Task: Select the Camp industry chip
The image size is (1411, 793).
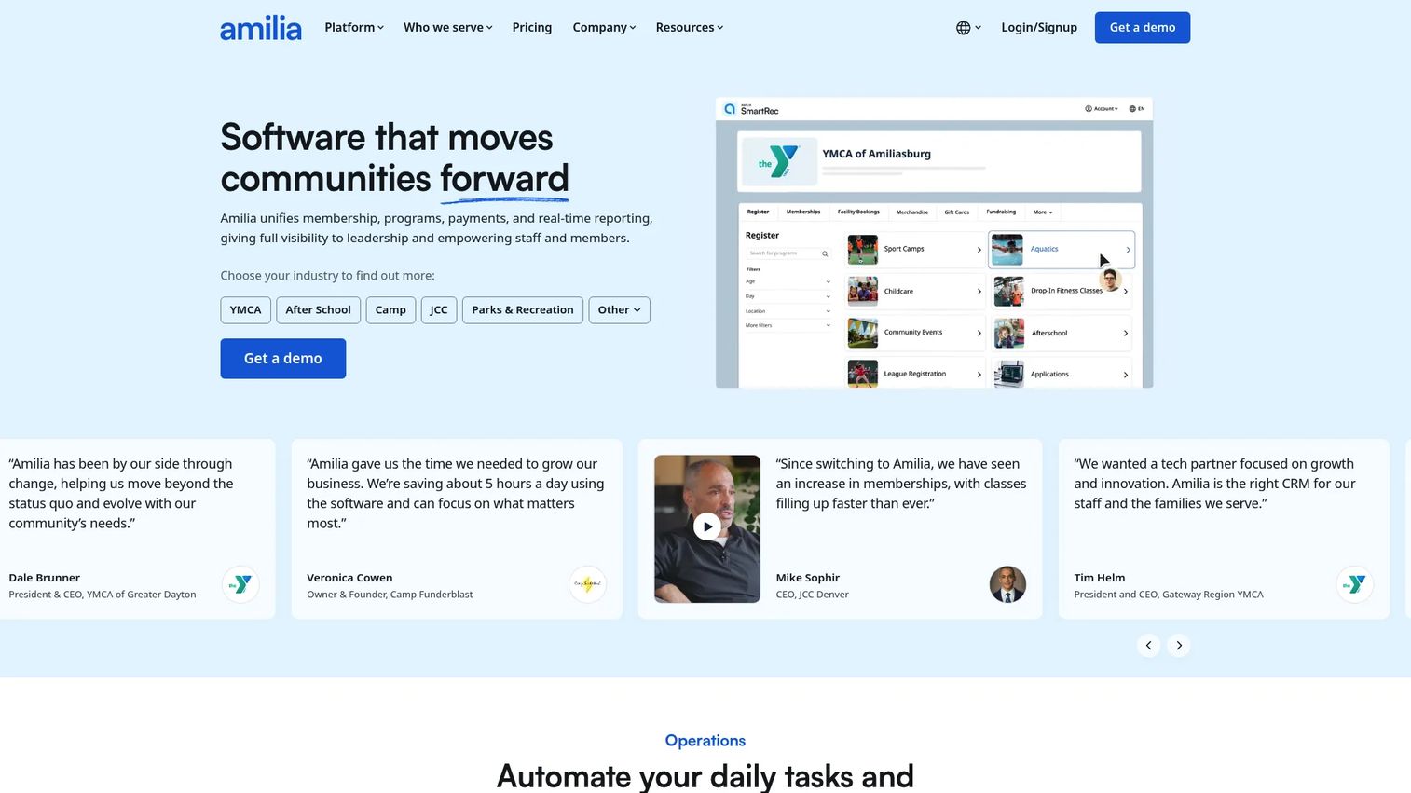Action: click(390, 310)
